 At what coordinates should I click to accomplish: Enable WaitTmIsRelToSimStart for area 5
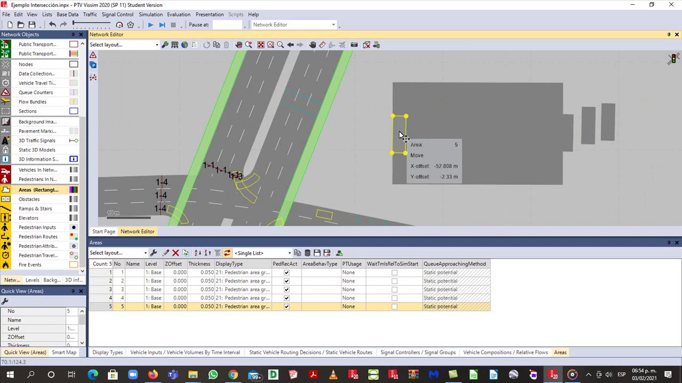point(394,306)
